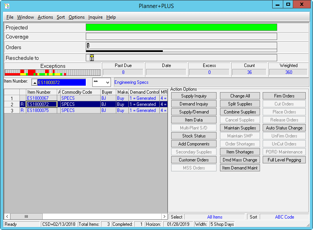The image size is (313, 230).
Task: Click the up-arrow button beside Item Number field
Action: tap(35, 82)
